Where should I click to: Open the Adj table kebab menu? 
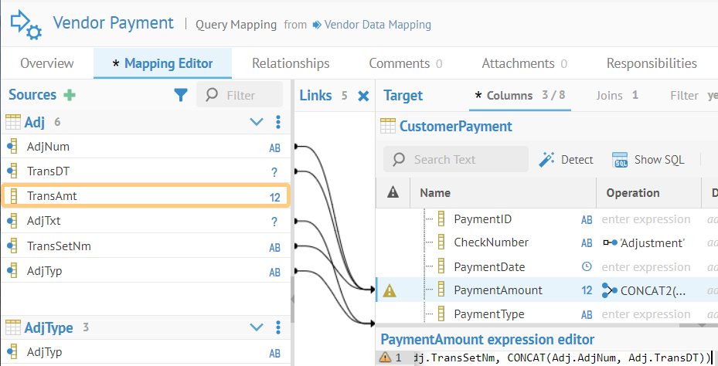click(278, 122)
